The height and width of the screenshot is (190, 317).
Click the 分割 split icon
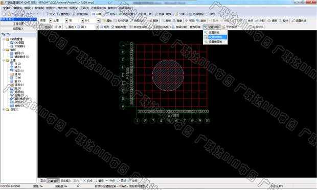pyautogui.click(x=260, y=20)
